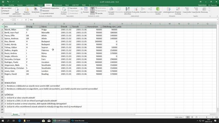Click the horizontal scrollbar
Image resolution: width=219 pixels, height=123 pixels.
coord(172,114)
